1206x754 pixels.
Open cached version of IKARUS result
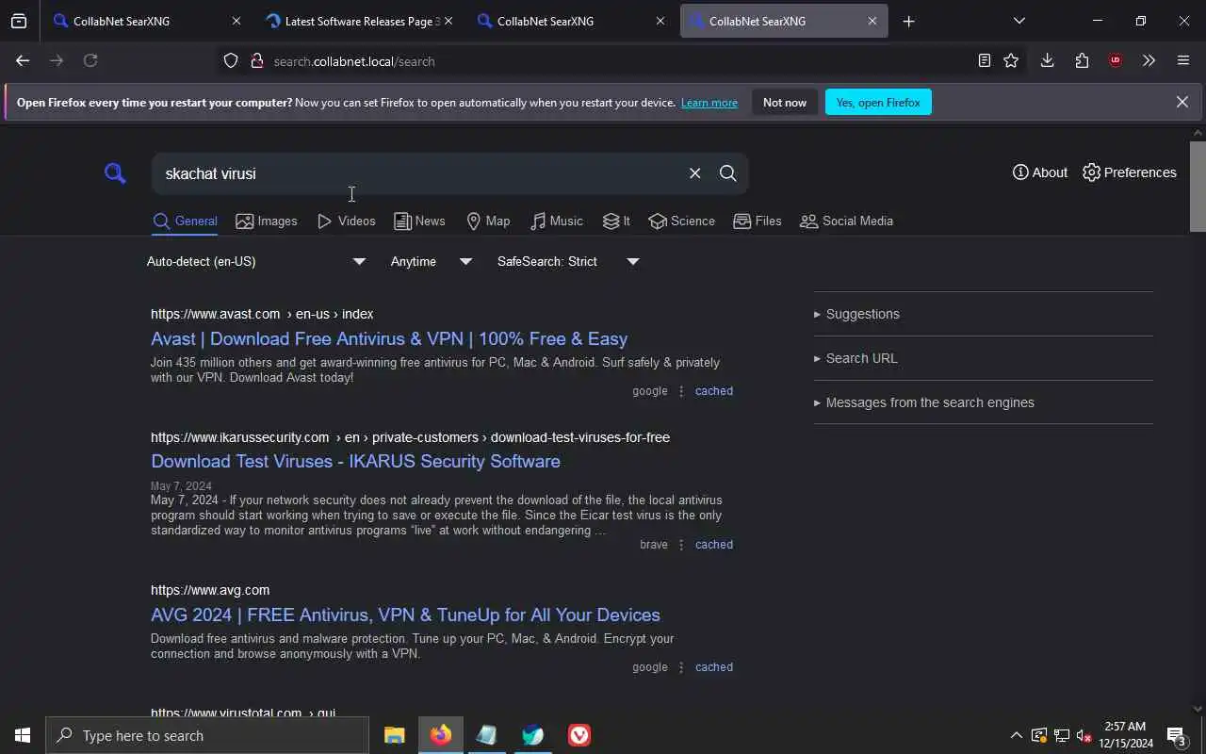[x=713, y=545]
